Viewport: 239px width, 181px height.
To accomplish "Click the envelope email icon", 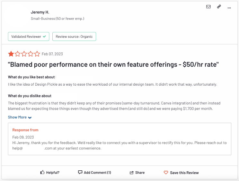I will (x=208, y=7).
